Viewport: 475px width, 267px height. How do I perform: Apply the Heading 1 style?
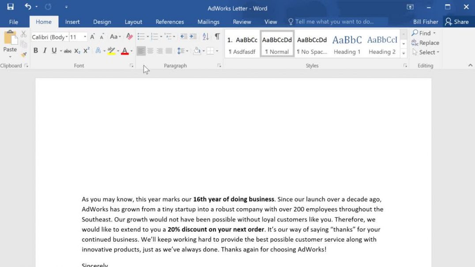347,44
